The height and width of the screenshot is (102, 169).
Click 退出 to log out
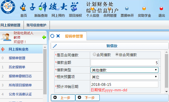coord(162,16)
